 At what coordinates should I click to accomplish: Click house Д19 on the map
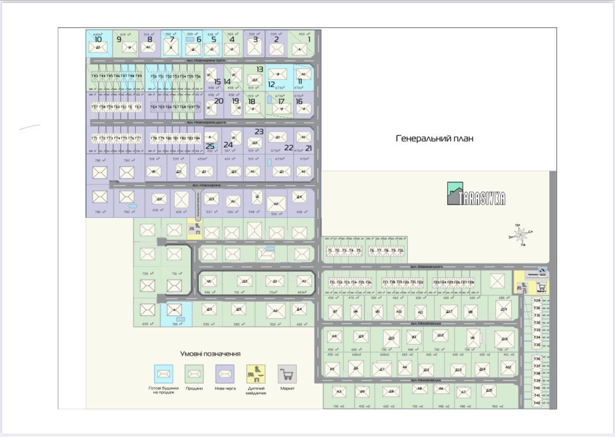[503, 309]
